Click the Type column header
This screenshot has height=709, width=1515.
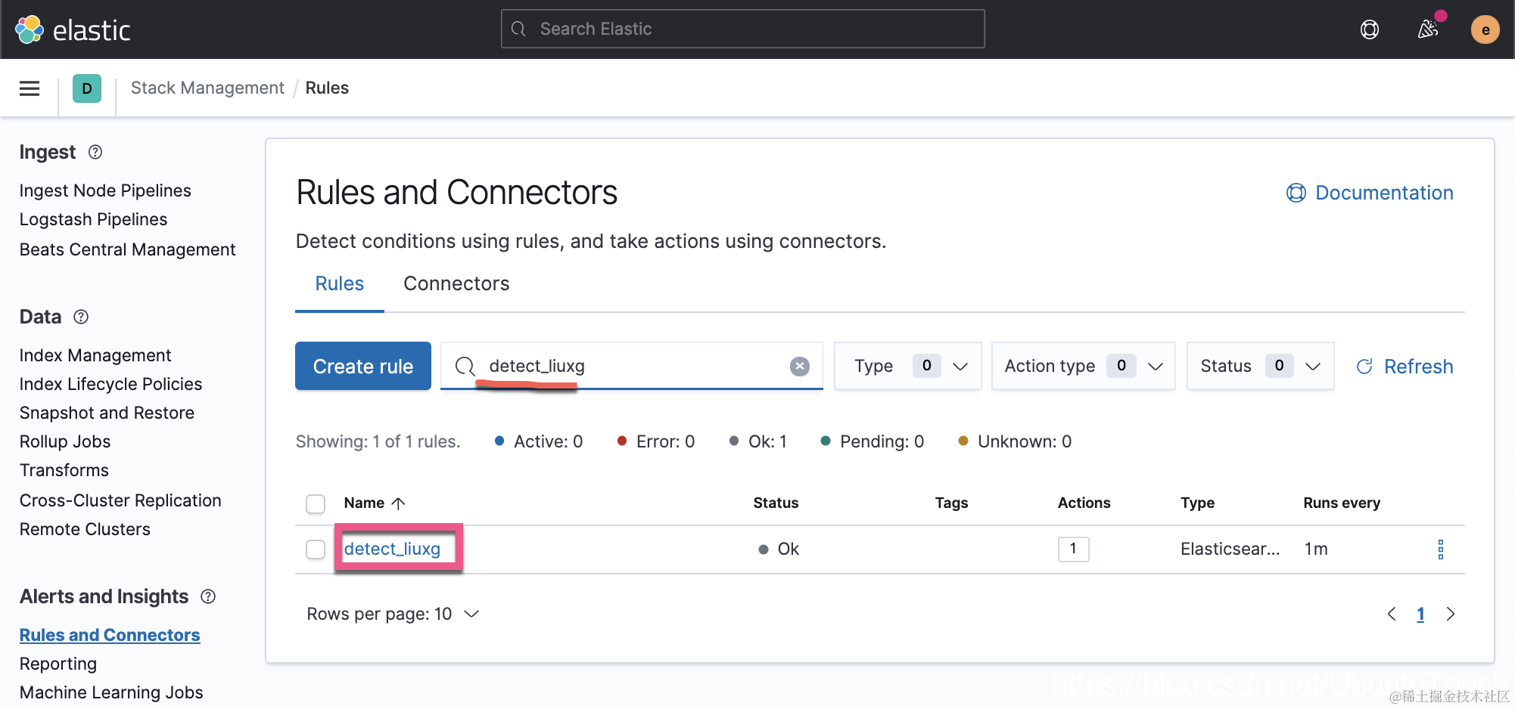coord(1197,503)
